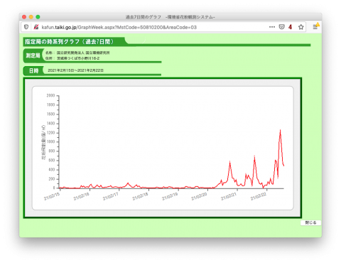Viewport: 341px width, 263px height.
Task: Open the insecure connection lock icon
Action: pyautogui.click(x=36, y=27)
